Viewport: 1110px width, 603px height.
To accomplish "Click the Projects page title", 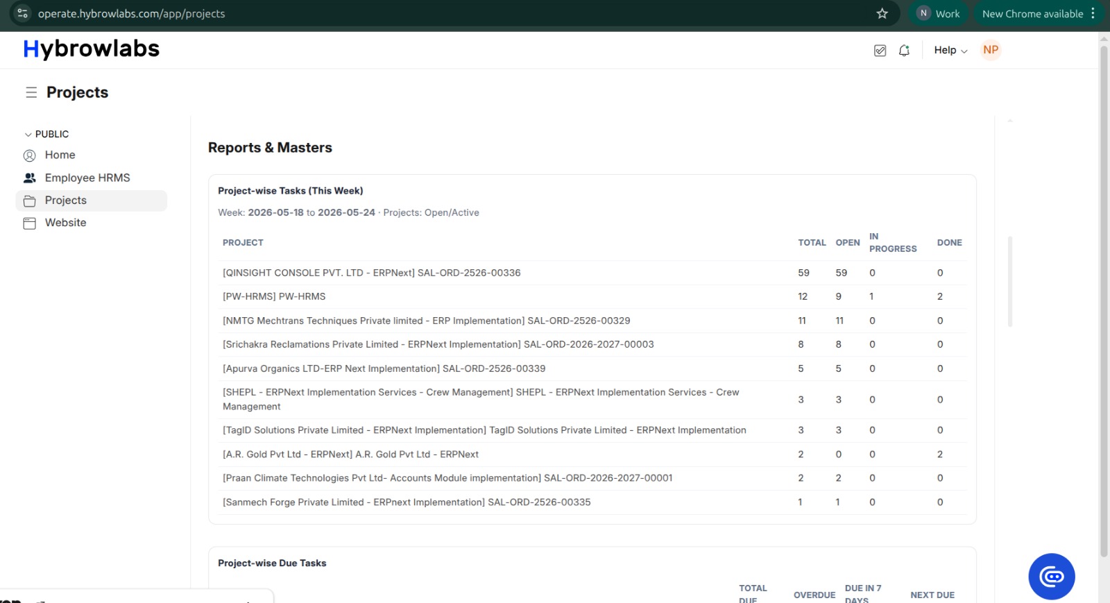I will (77, 92).
